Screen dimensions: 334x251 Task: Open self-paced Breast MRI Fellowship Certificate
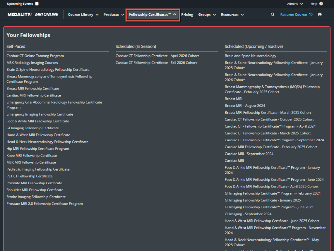point(33,89)
